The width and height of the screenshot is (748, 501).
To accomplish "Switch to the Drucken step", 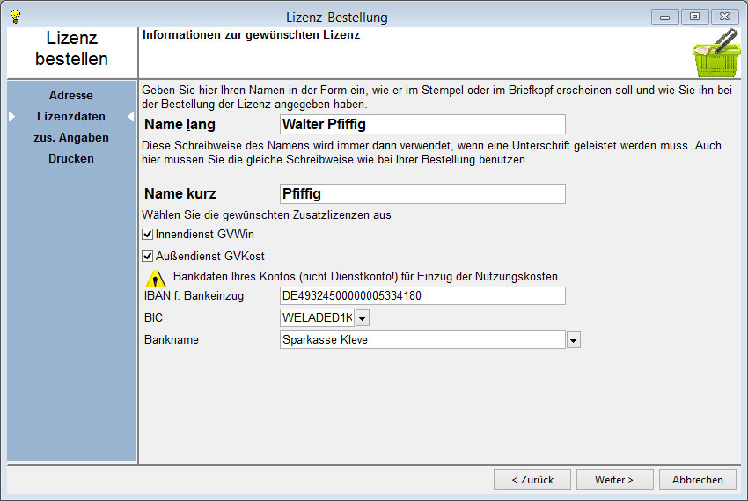I will [71, 158].
